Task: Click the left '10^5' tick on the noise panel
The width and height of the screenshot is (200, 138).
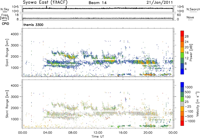Action: coord(15,7)
